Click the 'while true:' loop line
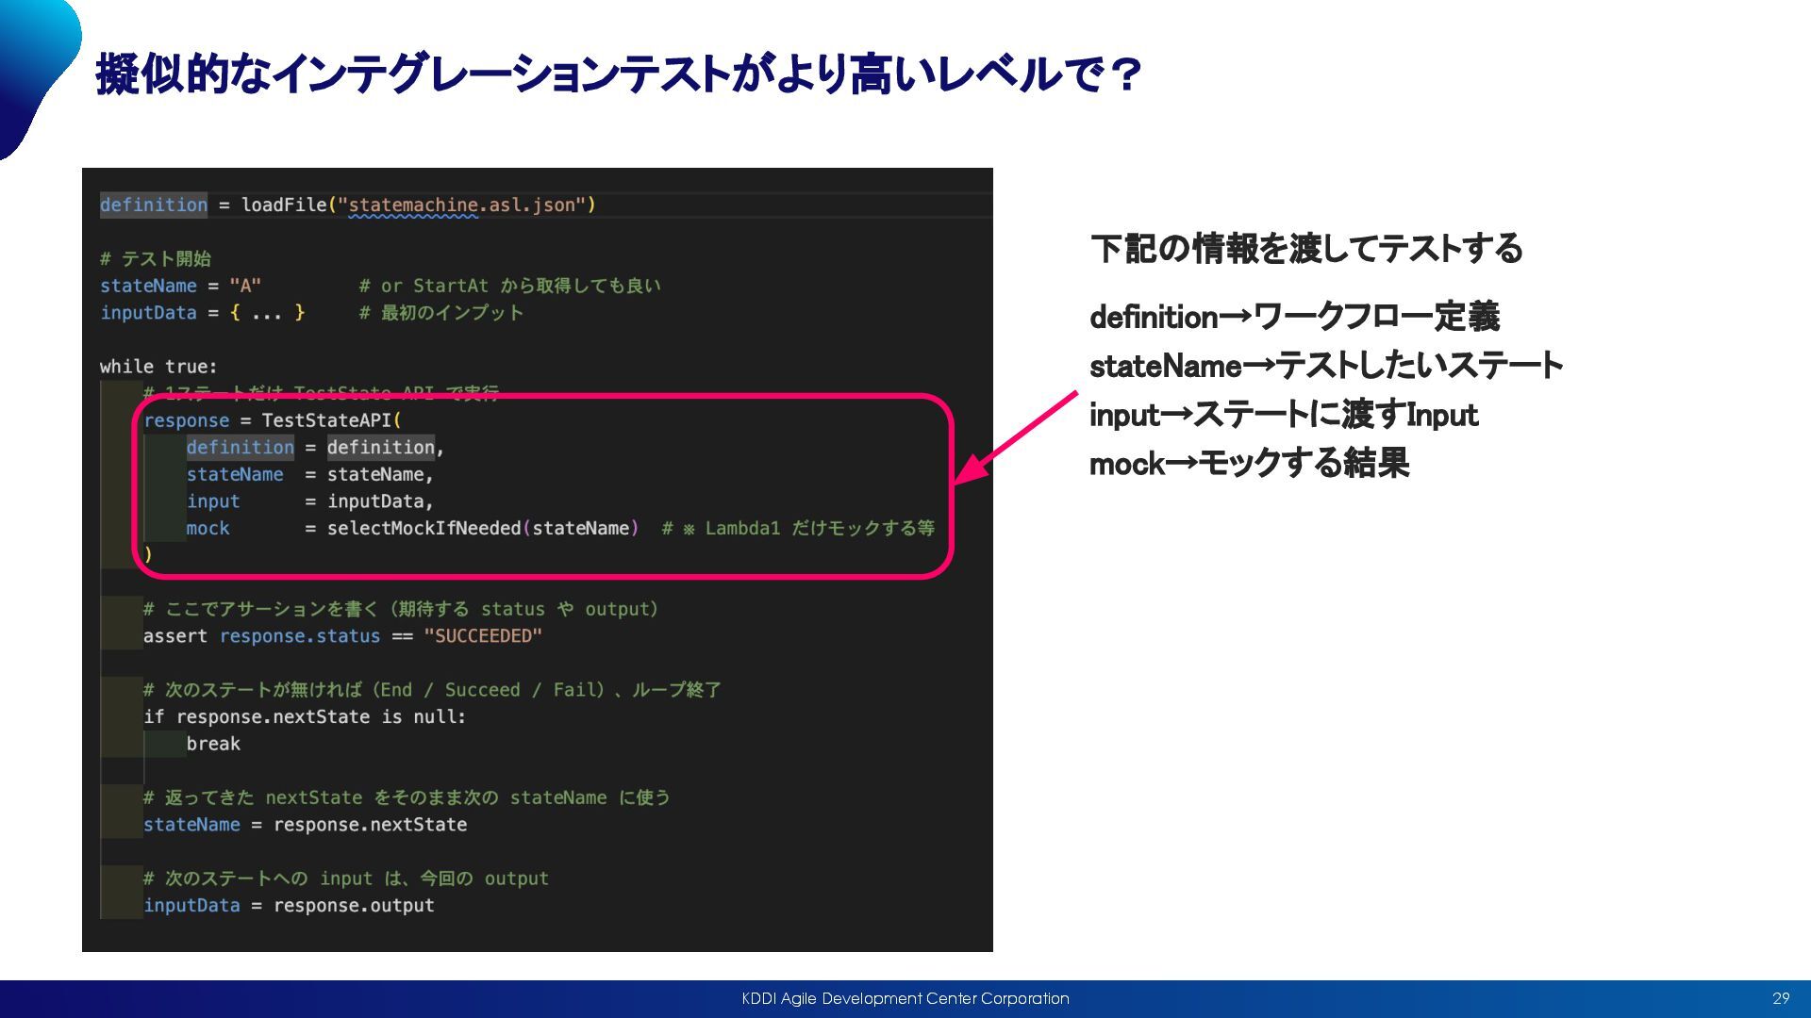This screenshot has width=1811, height=1018. [158, 367]
